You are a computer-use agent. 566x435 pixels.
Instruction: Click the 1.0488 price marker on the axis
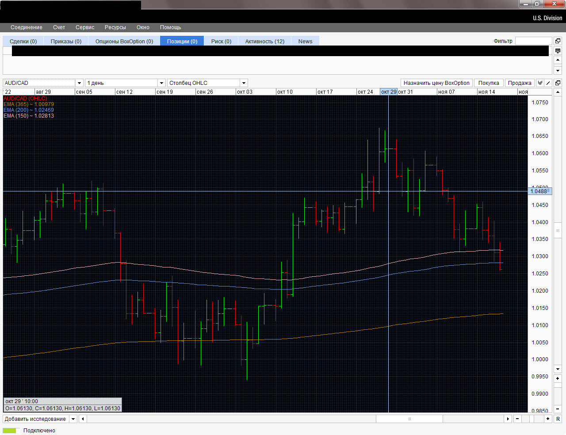[540, 191]
